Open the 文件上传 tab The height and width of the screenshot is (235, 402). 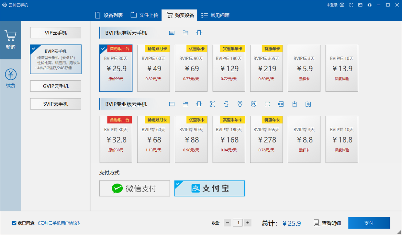(144, 15)
